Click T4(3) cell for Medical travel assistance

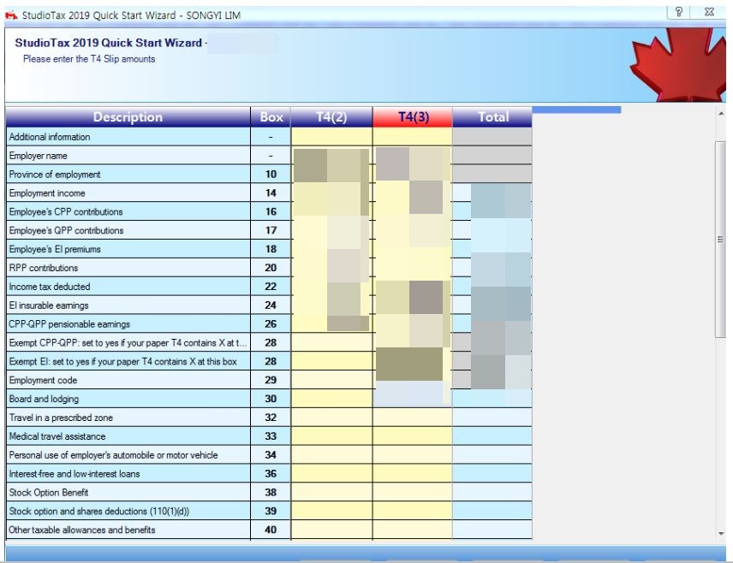tap(413, 436)
